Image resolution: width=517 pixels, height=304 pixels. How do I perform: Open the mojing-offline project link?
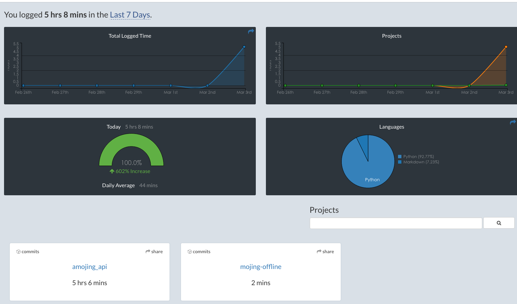click(x=261, y=267)
